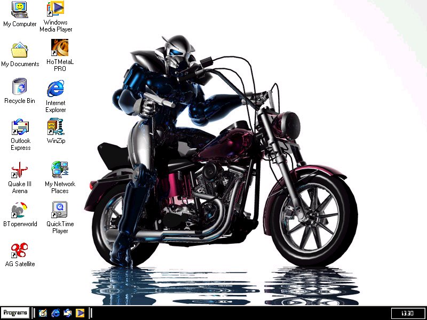
Task: Click the Show Desktop quick launch icon
Action: 43,313
